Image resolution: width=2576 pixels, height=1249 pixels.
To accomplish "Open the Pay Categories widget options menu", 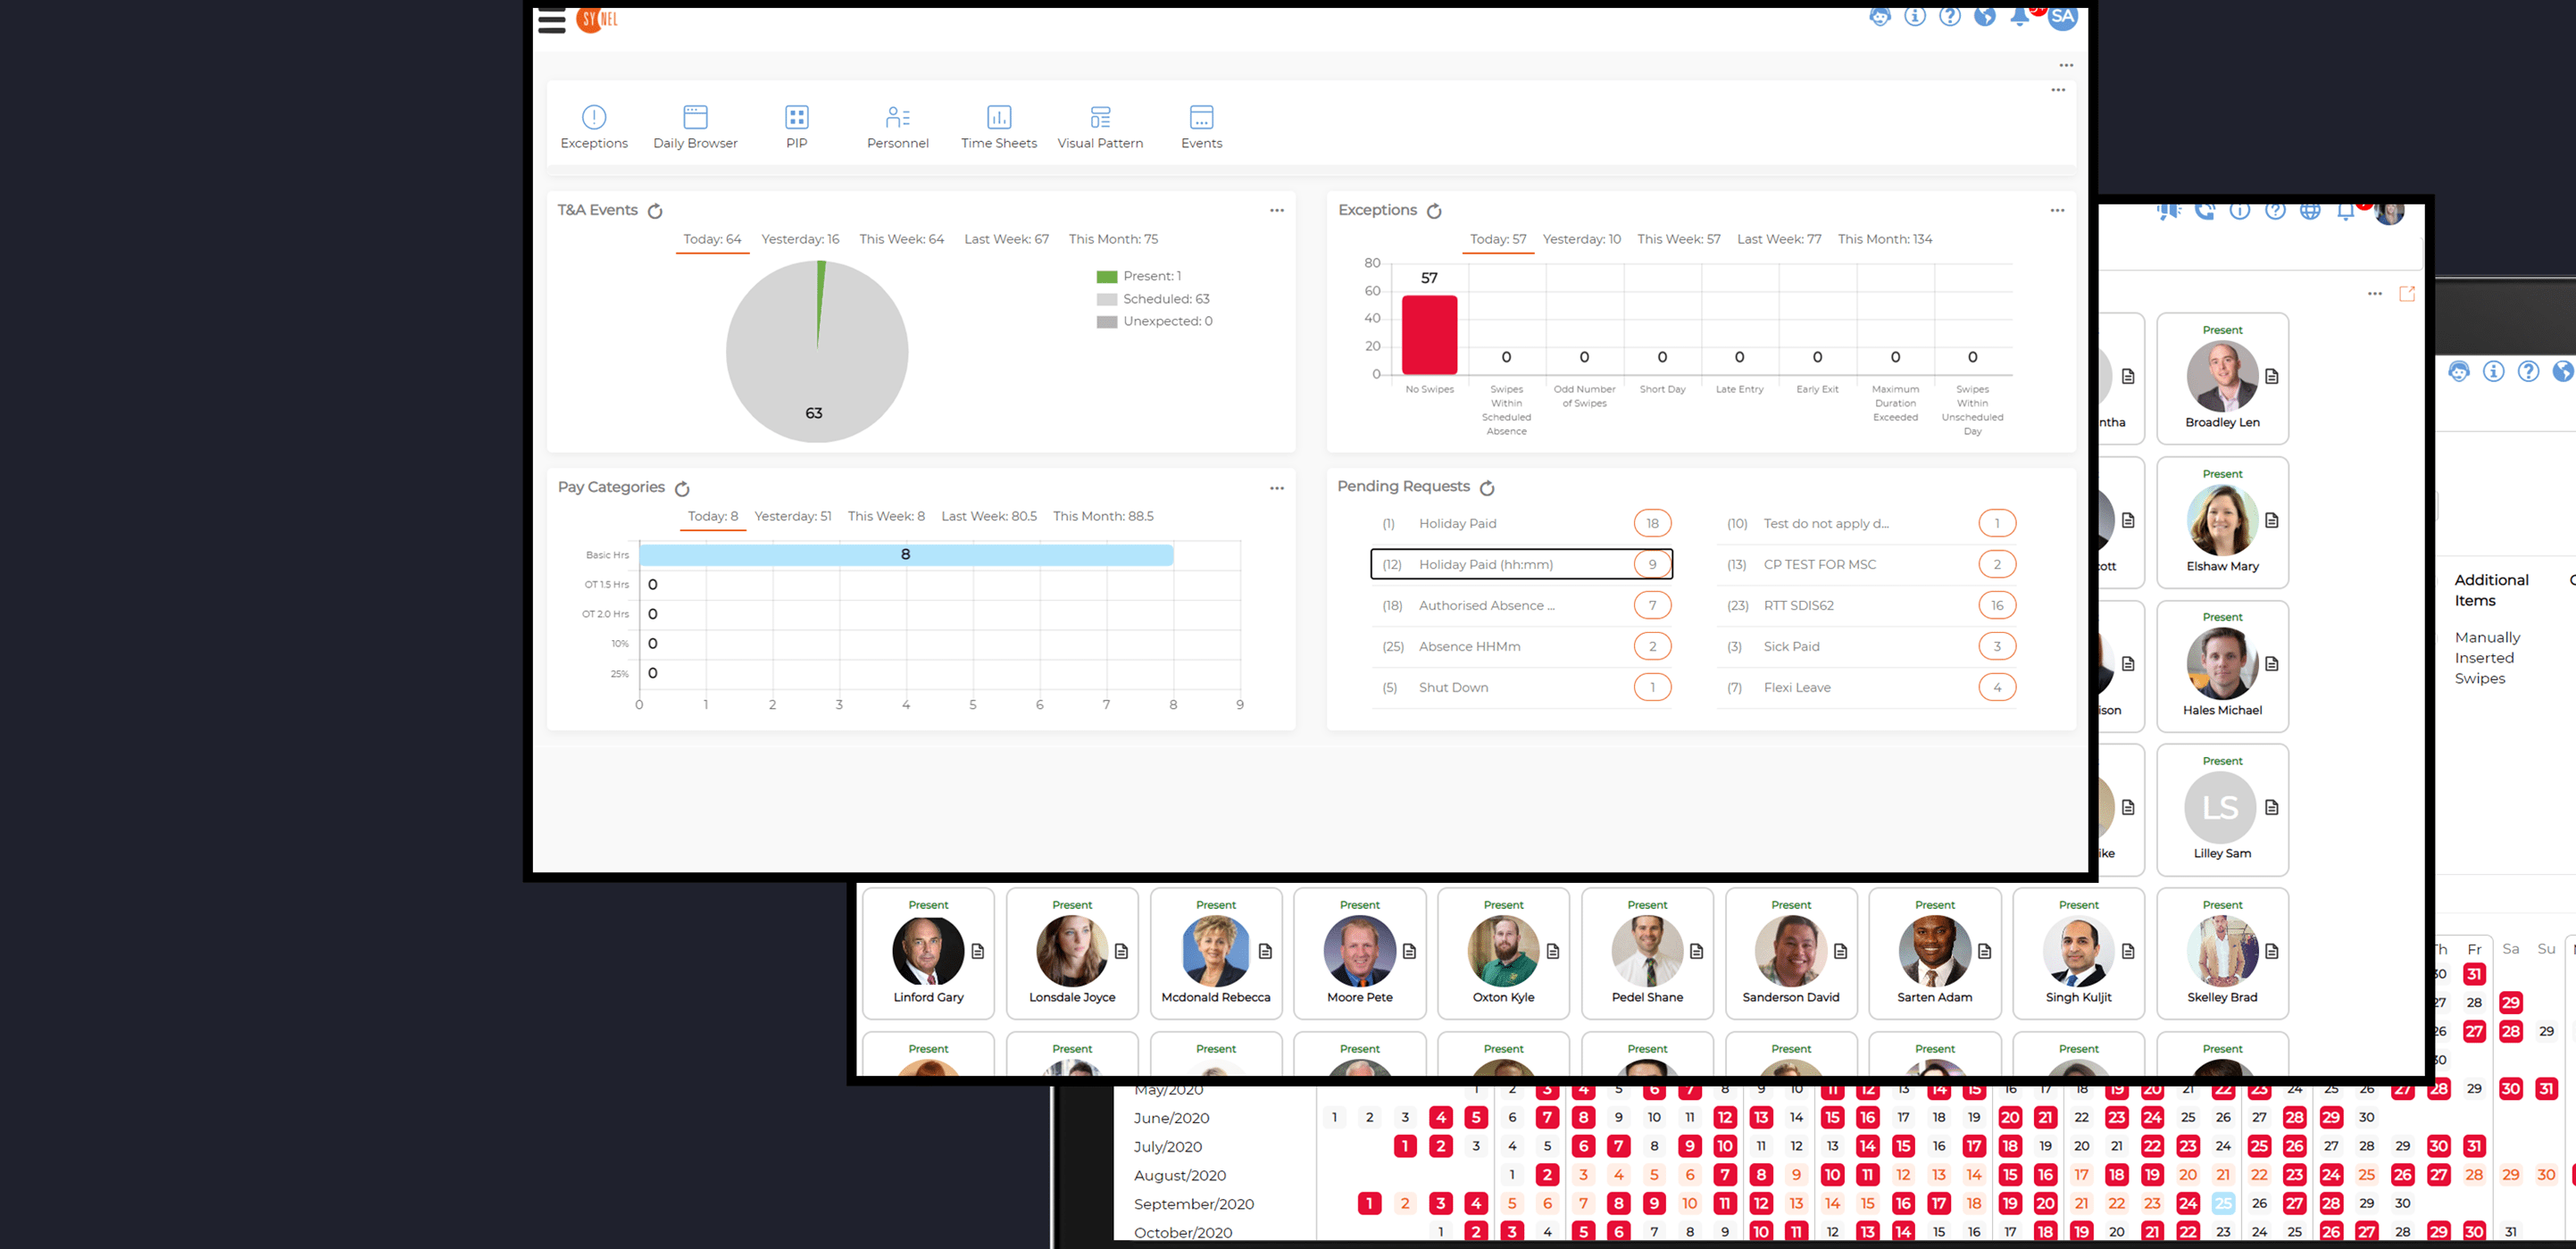I will (1276, 488).
